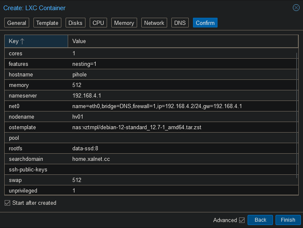Open the DNS tab
This screenshot has height=228, width=303.
click(180, 23)
